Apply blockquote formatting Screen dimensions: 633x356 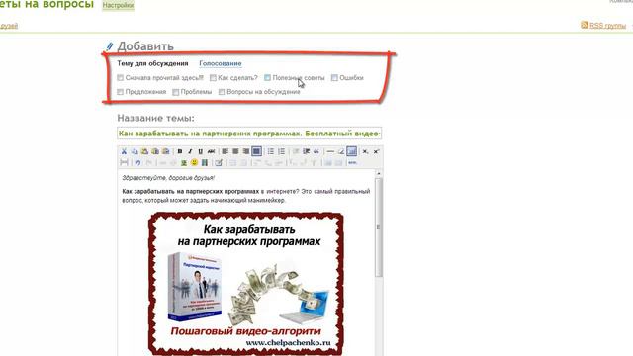coord(316,151)
